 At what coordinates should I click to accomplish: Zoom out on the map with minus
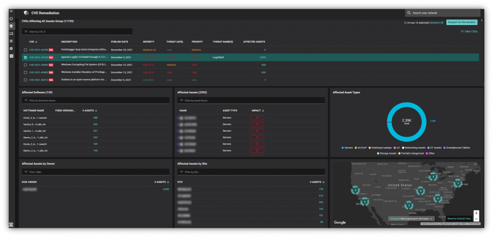coord(476,219)
